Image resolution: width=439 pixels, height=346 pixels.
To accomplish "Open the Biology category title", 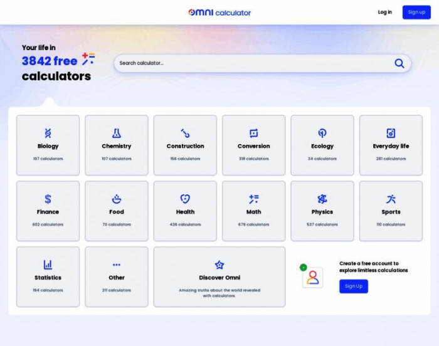I will tap(48, 146).
